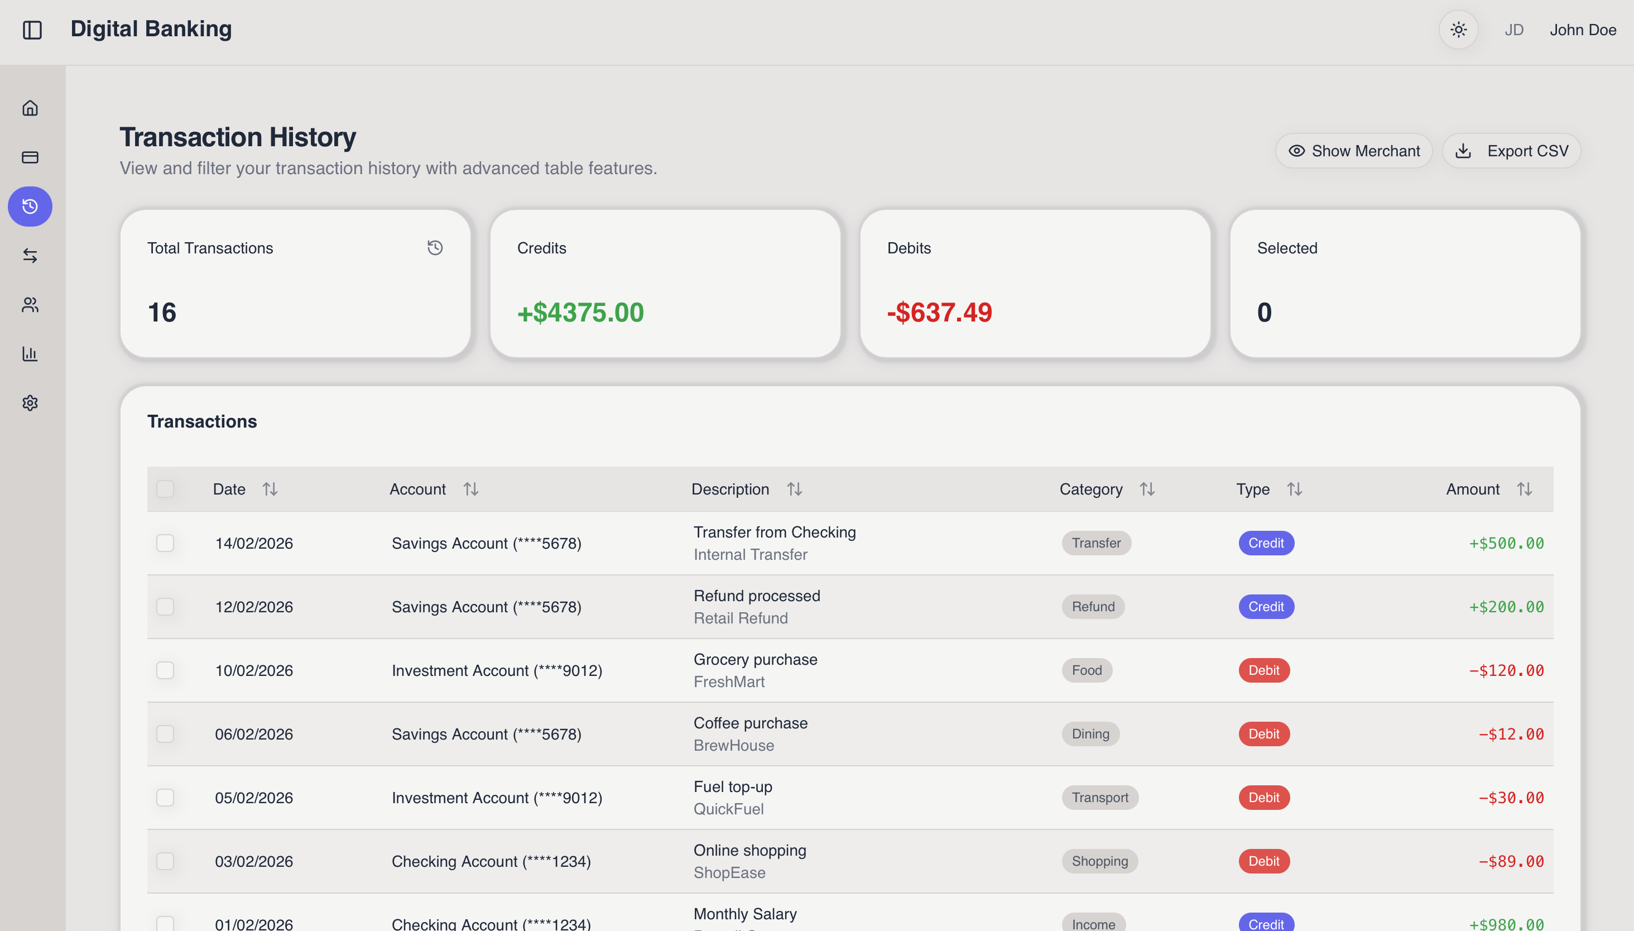
Task: Click the refresh icon on Total Transactions card
Action: (x=435, y=247)
